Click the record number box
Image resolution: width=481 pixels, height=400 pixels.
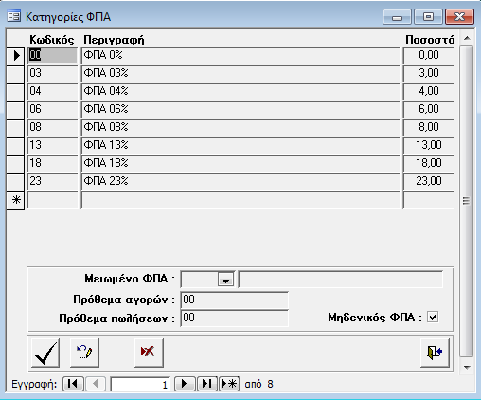140,385
